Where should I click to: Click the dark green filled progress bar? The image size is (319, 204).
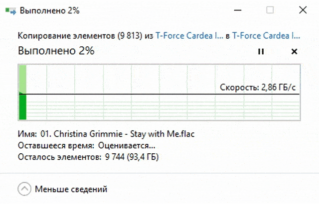click(x=22, y=107)
